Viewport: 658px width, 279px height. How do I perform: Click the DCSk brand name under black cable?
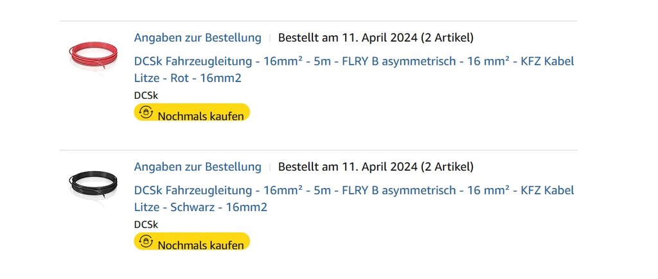pyautogui.click(x=146, y=224)
